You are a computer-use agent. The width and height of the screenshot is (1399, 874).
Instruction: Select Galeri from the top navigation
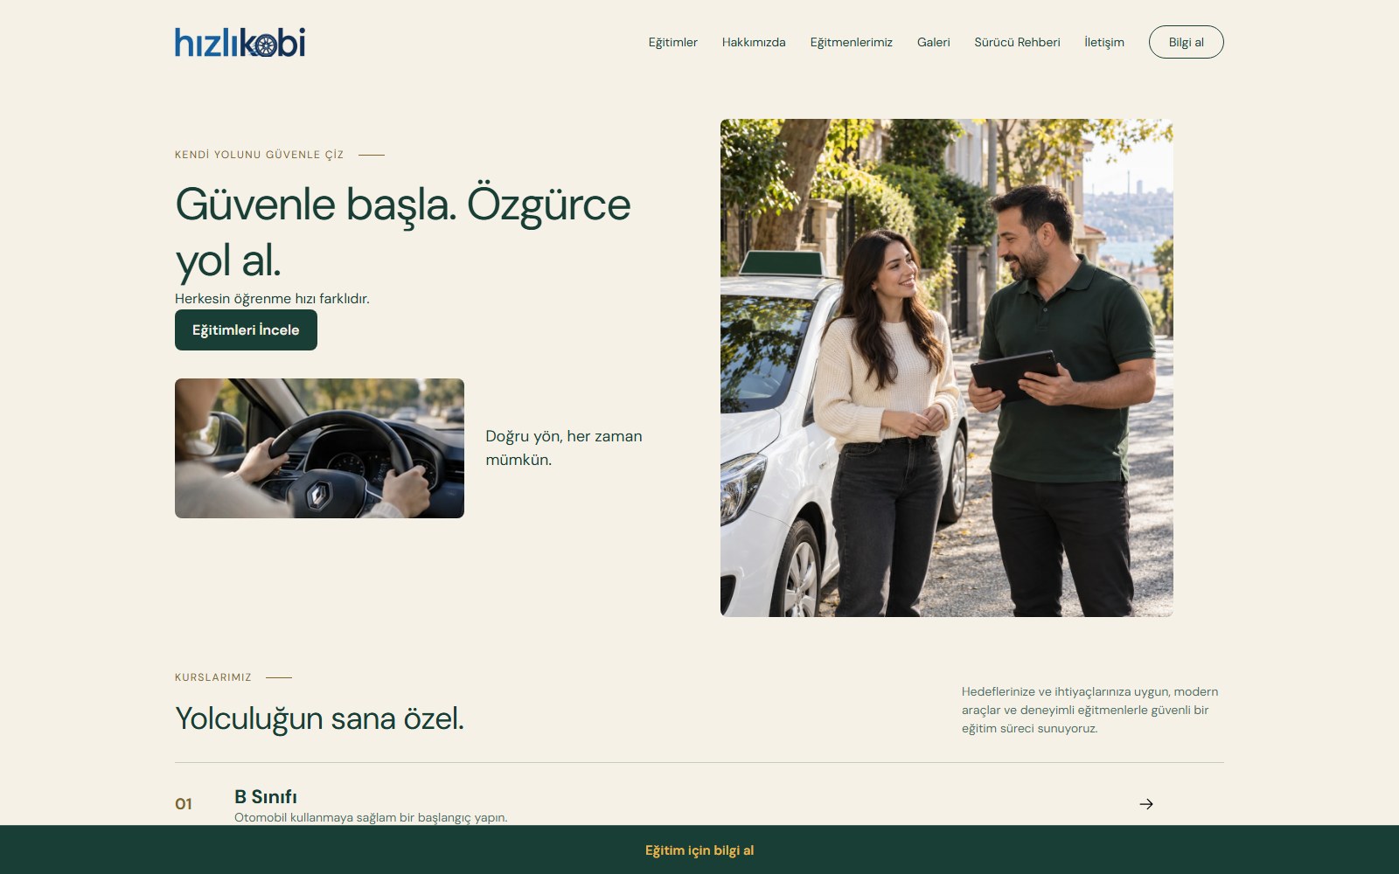coord(933,42)
